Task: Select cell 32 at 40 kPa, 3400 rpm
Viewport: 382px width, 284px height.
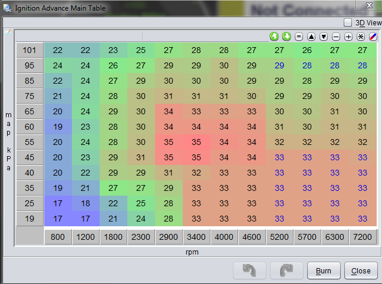Action: (196, 173)
